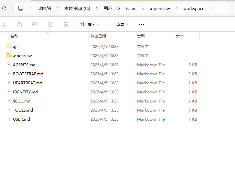Select the AGENTS.md file
The height and width of the screenshot is (180, 235).
24,65
